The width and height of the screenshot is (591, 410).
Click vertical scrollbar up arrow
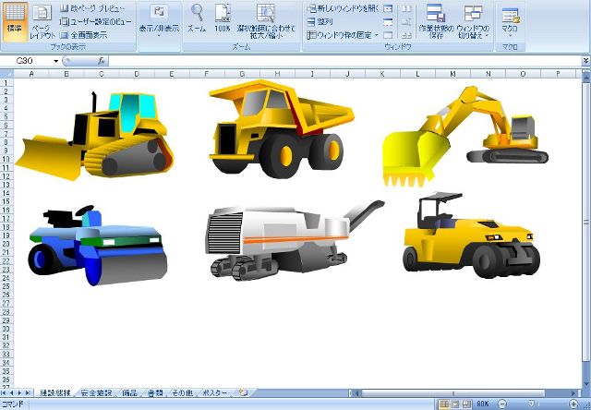click(586, 77)
